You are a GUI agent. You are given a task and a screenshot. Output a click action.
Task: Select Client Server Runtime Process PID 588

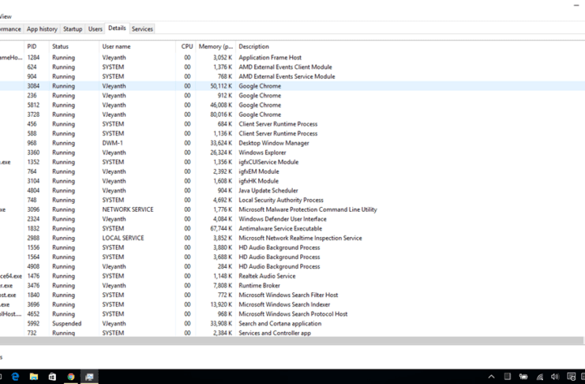292,134
